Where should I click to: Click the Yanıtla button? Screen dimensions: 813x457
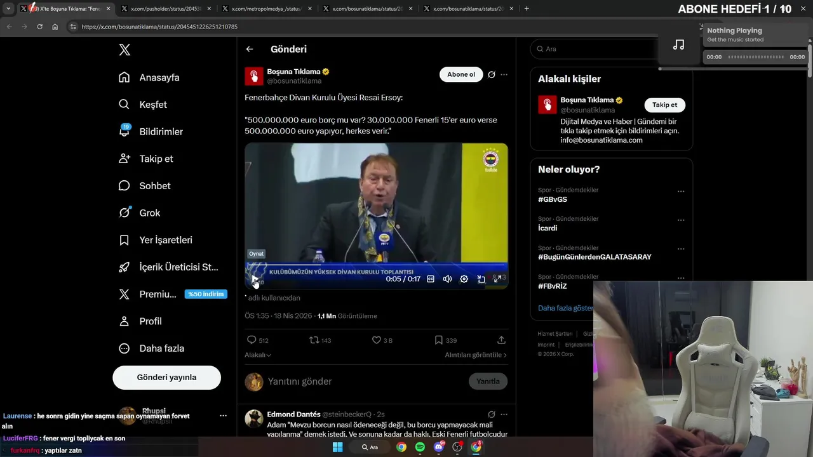click(x=488, y=381)
